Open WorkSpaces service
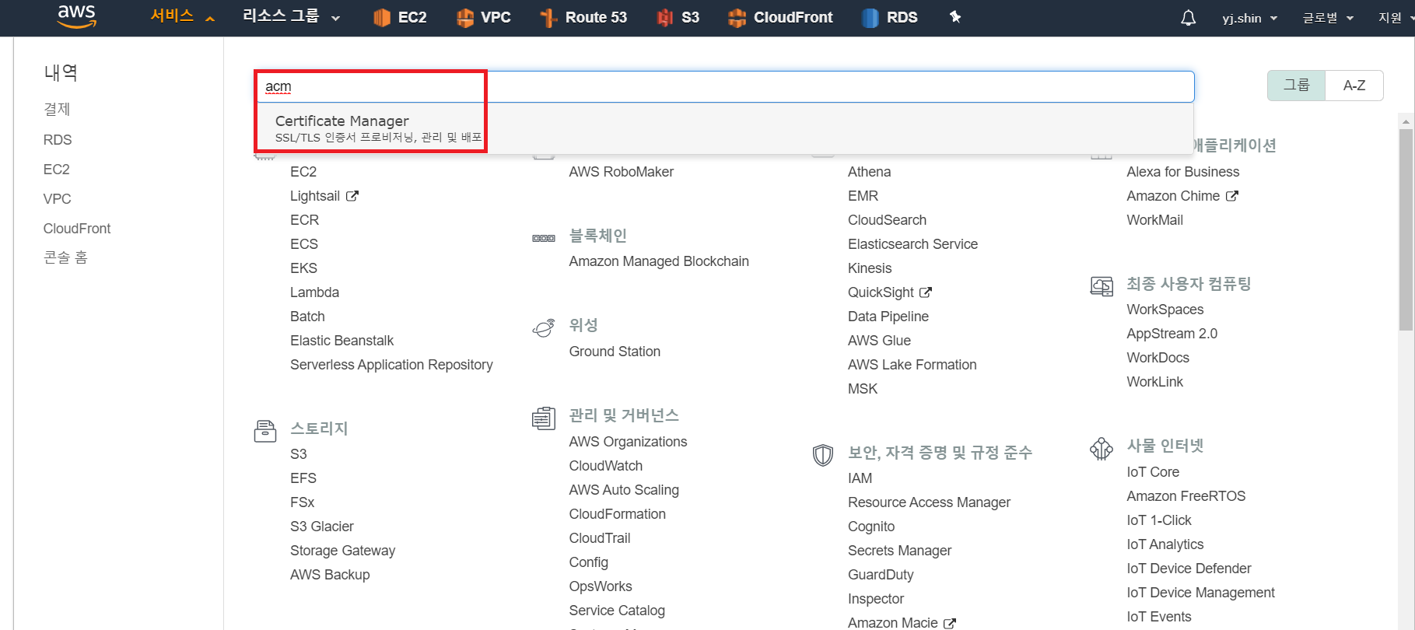Viewport: 1415px width, 630px height. tap(1165, 310)
